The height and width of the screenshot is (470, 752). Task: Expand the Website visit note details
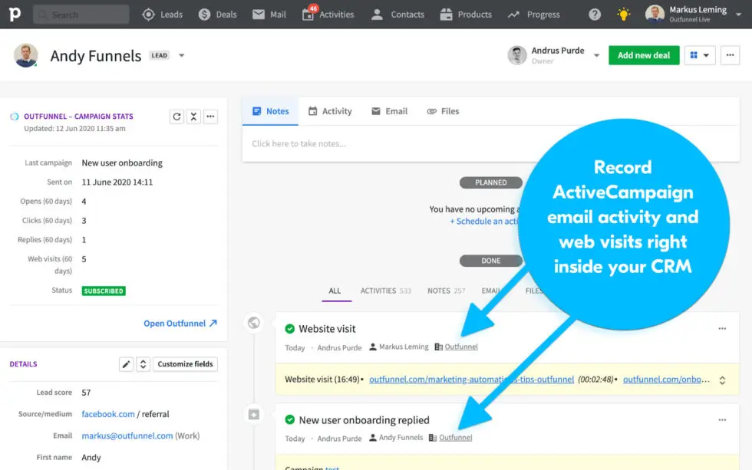point(722,380)
